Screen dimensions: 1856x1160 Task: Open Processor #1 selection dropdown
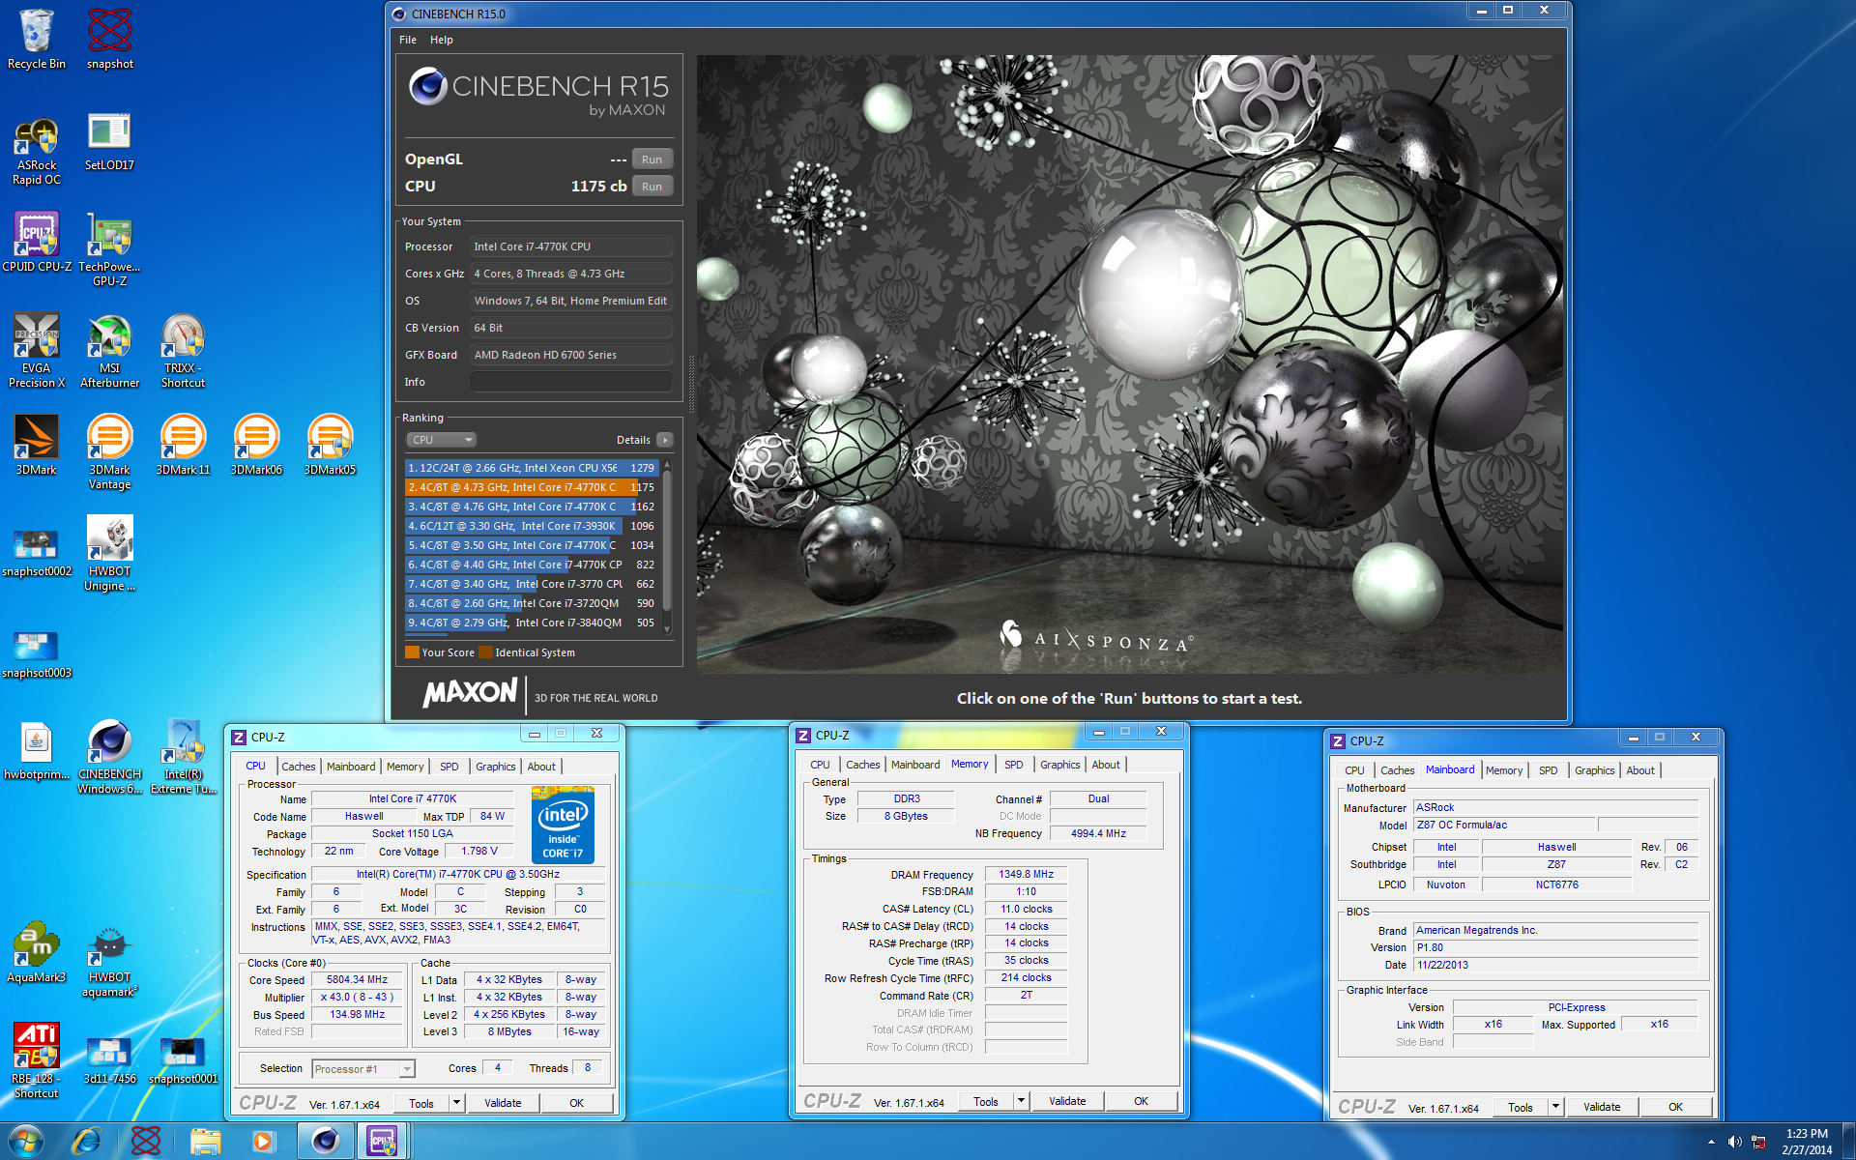[363, 1068]
